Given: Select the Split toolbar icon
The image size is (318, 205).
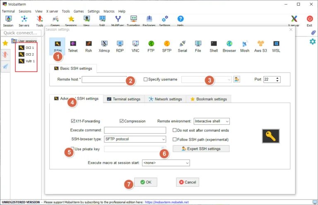Looking at the screenshot, I should 102,21.
